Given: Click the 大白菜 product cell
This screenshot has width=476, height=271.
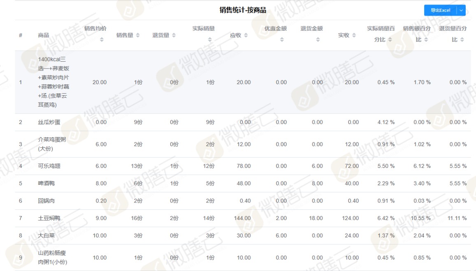Looking at the screenshot, I should [46, 236].
